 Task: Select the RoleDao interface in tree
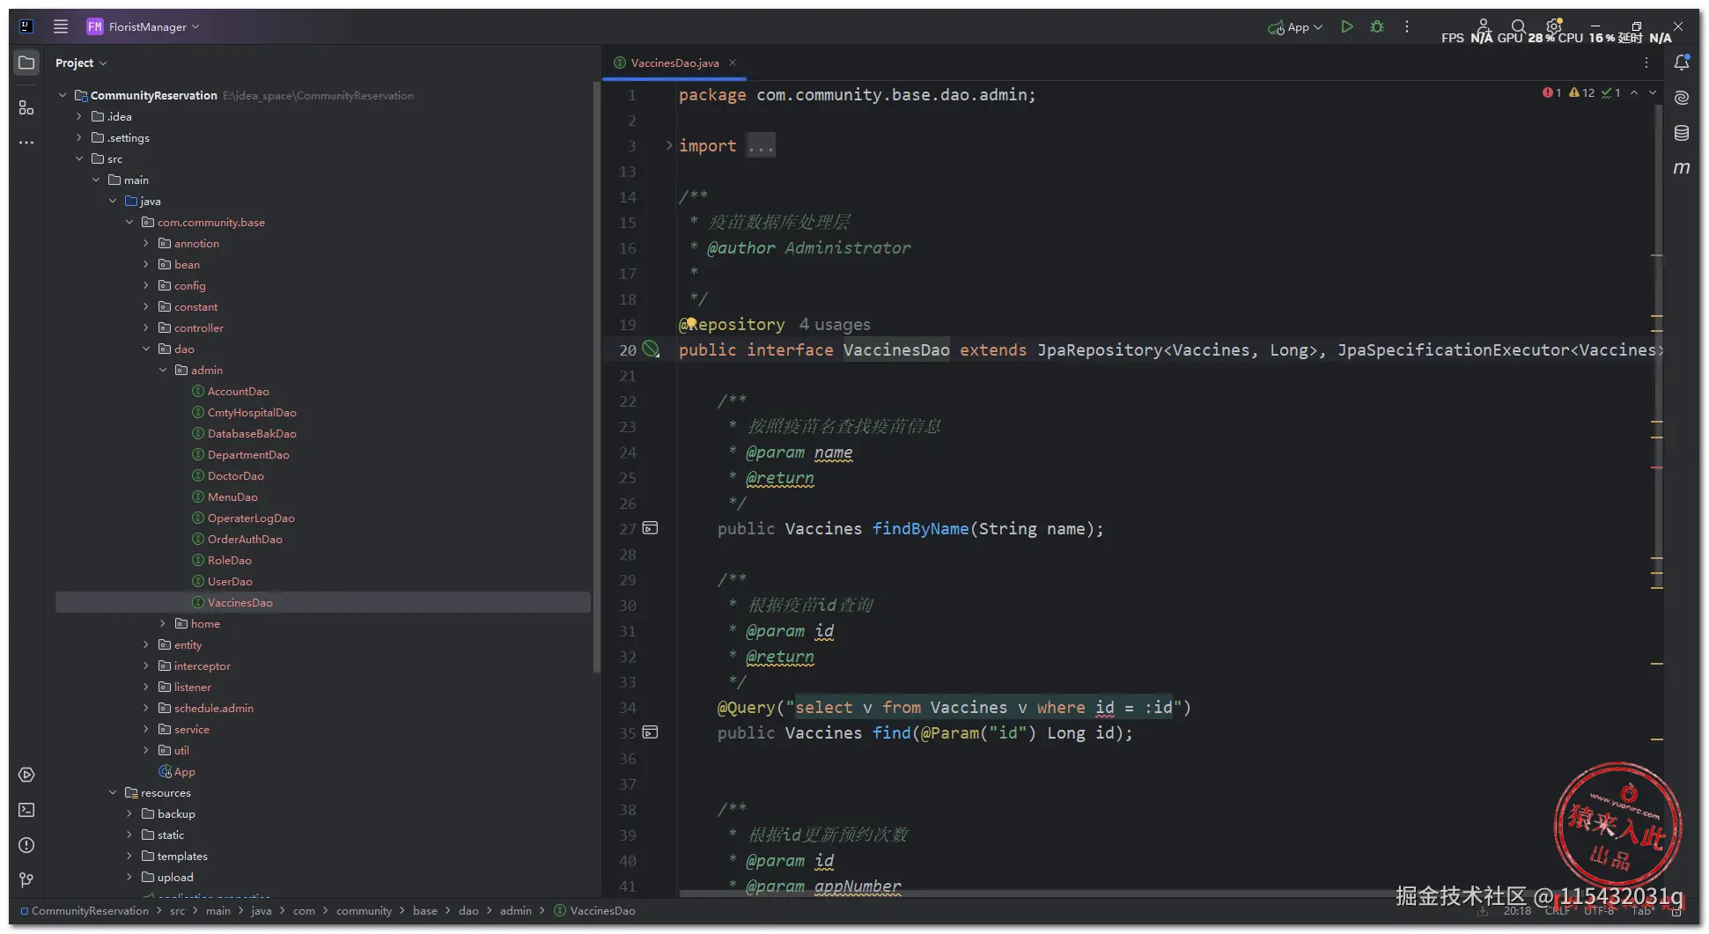(x=229, y=560)
